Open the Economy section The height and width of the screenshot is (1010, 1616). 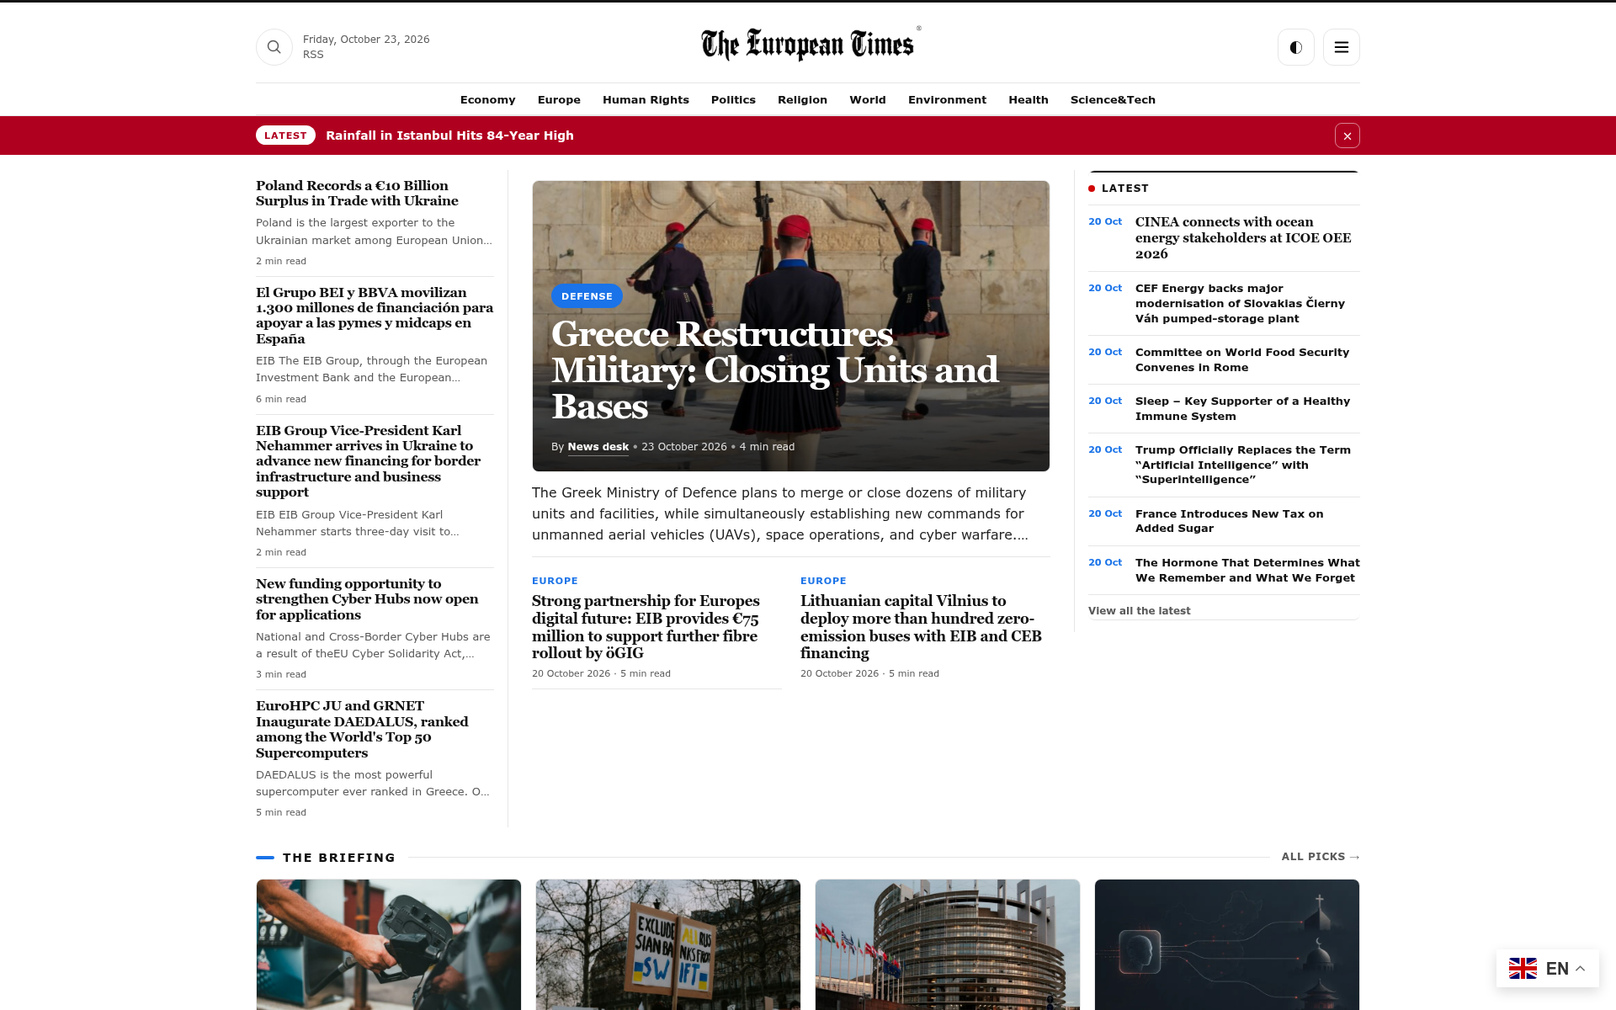(488, 99)
